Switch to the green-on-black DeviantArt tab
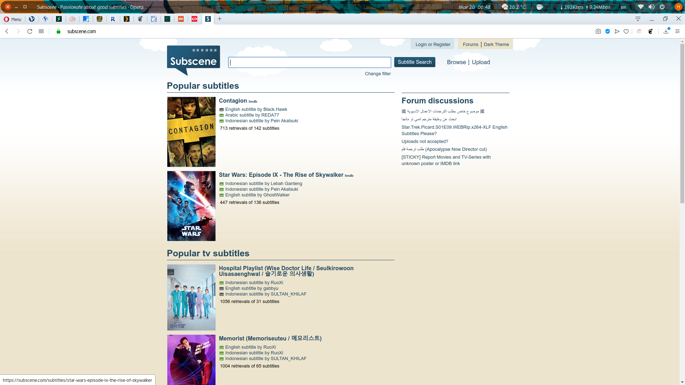The height and width of the screenshot is (385, 685). click(x=59, y=19)
